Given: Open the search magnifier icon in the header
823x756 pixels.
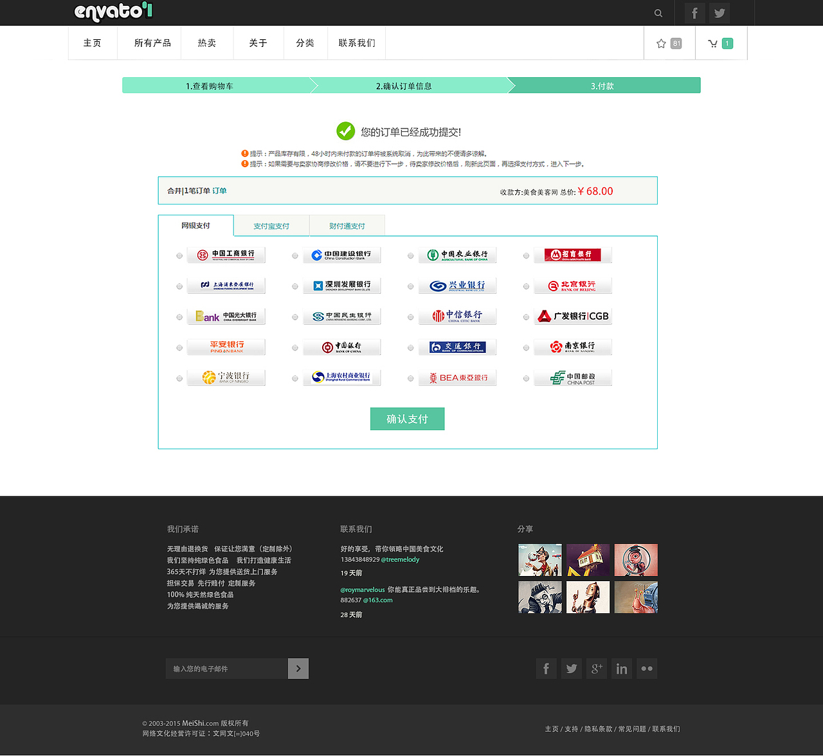Looking at the screenshot, I should [x=658, y=13].
